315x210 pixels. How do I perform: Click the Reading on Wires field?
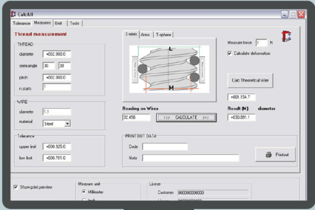tap(136, 117)
